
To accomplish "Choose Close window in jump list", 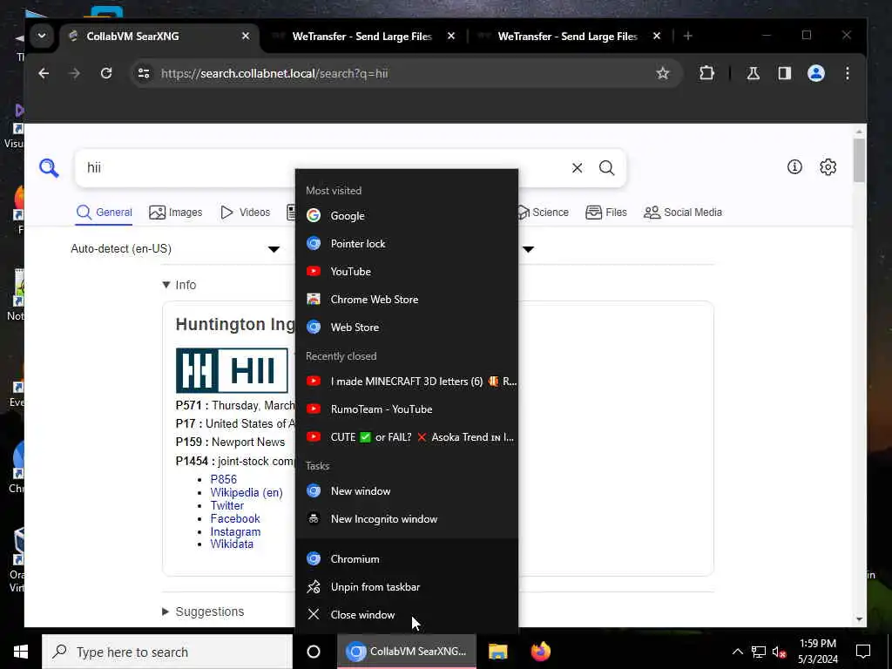I will click(407, 614).
